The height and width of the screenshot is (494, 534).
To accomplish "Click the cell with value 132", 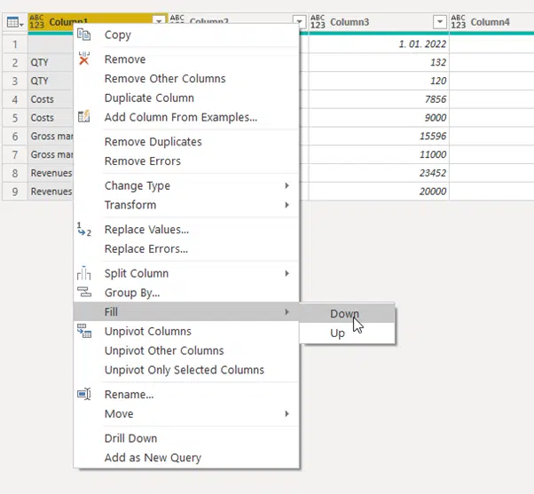I will 379,62.
